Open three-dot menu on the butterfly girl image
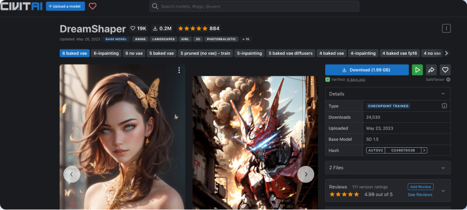 (179, 70)
